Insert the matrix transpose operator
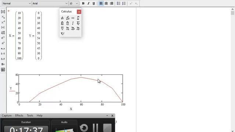235x132 pixels. click(3, 43)
